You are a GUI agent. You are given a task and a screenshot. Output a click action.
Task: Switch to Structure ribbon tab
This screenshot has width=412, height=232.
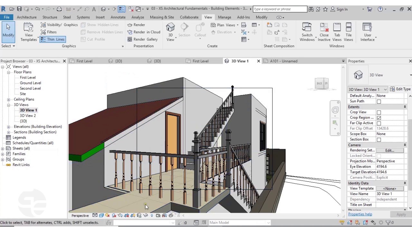(50, 17)
